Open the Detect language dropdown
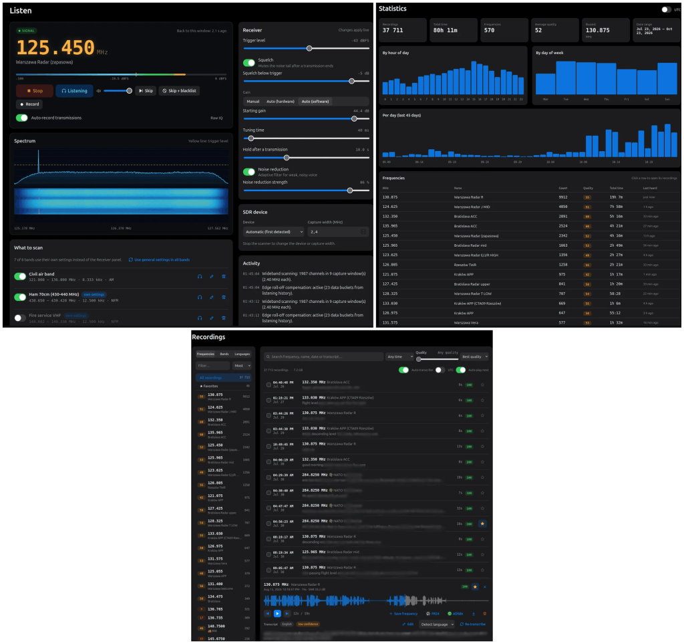This screenshot has width=684, height=644. coord(438,625)
